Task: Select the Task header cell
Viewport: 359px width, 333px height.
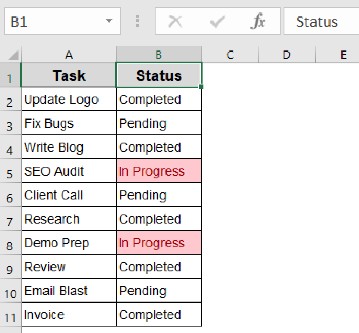Action: [69, 75]
